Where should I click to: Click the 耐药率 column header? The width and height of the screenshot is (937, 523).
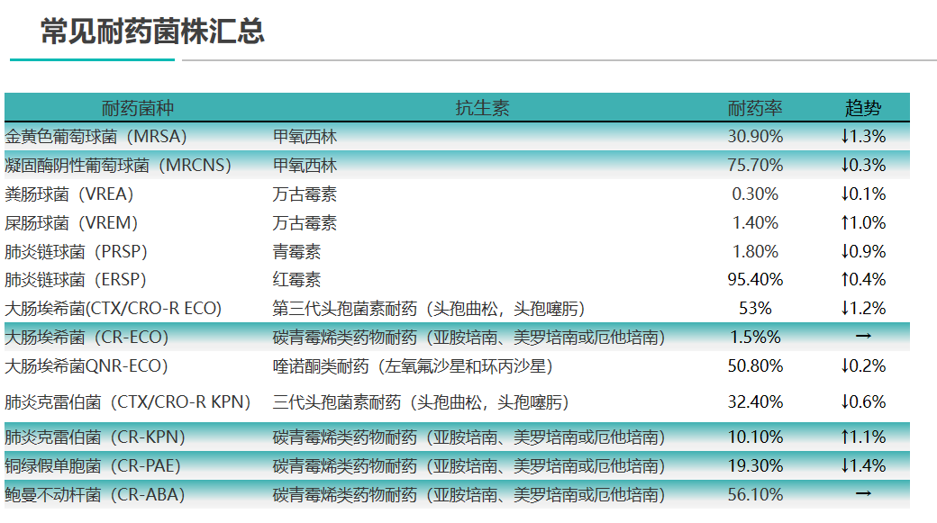coord(755,108)
